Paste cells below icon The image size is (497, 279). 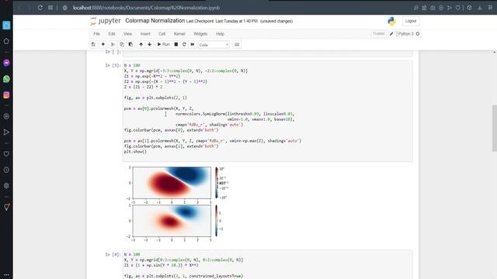tap(130, 45)
